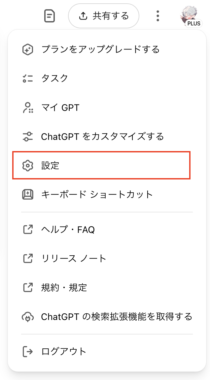Show キーボード ショートカット list
210x380 pixels.
tap(97, 194)
